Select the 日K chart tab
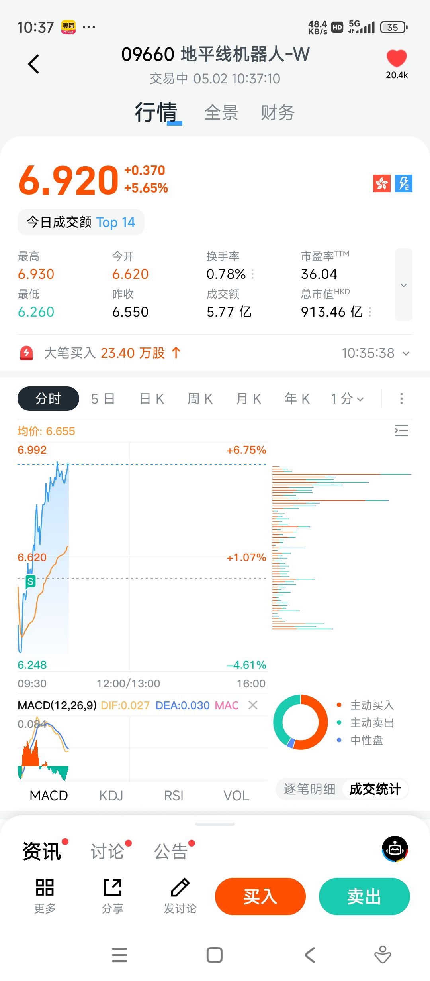The height and width of the screenshot is (981, 430). (x=152, y=399)
